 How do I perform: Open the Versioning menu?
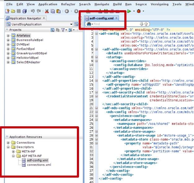pyautogui.click(x=160, y=4)
